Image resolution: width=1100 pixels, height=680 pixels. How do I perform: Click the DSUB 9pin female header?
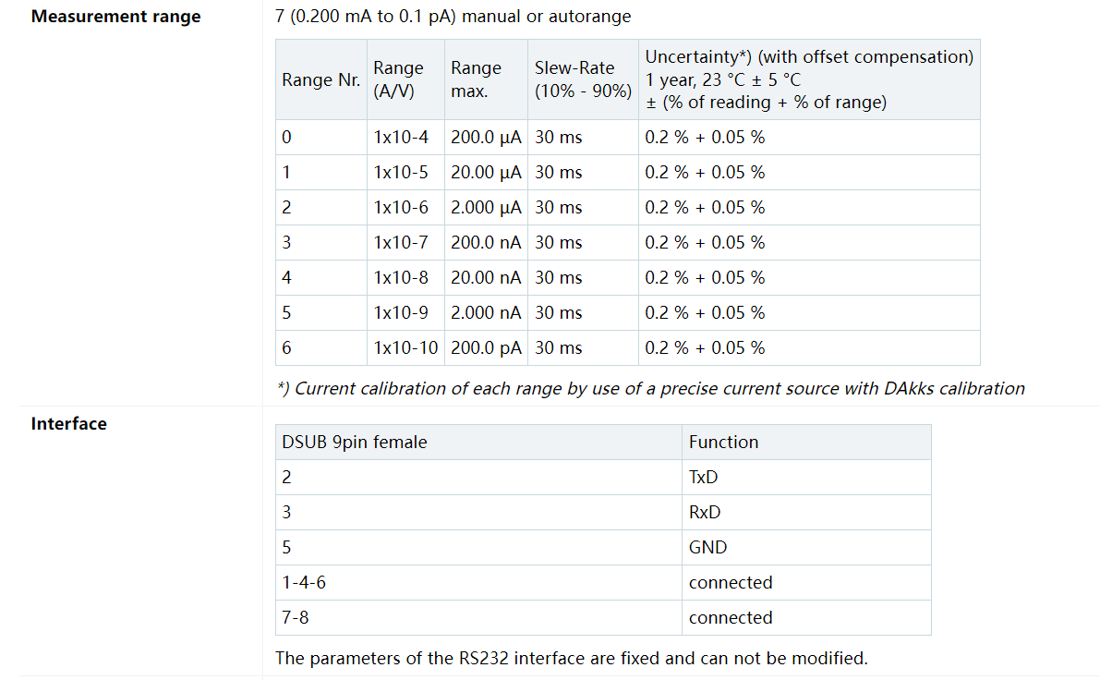478,443
